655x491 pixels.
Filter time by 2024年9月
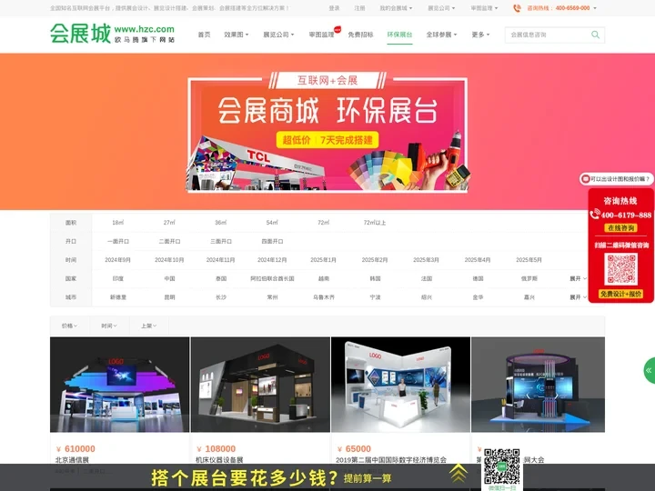pyautogui.click(x=117, y=260)
